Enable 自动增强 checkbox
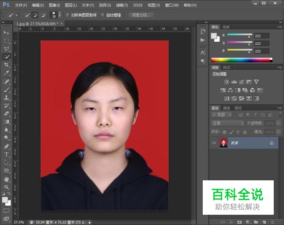 click(x=103, y=15)
